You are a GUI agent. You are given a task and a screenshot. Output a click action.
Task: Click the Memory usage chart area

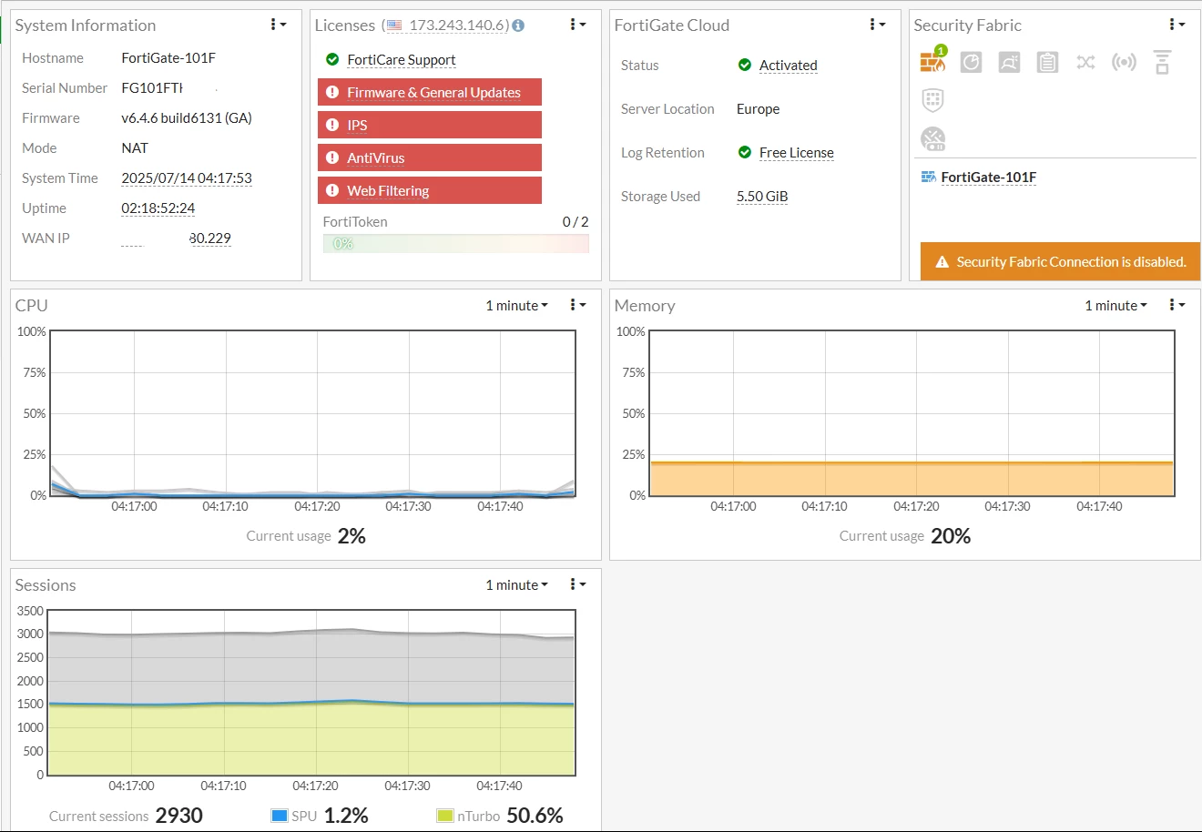[x=912, y=413]
